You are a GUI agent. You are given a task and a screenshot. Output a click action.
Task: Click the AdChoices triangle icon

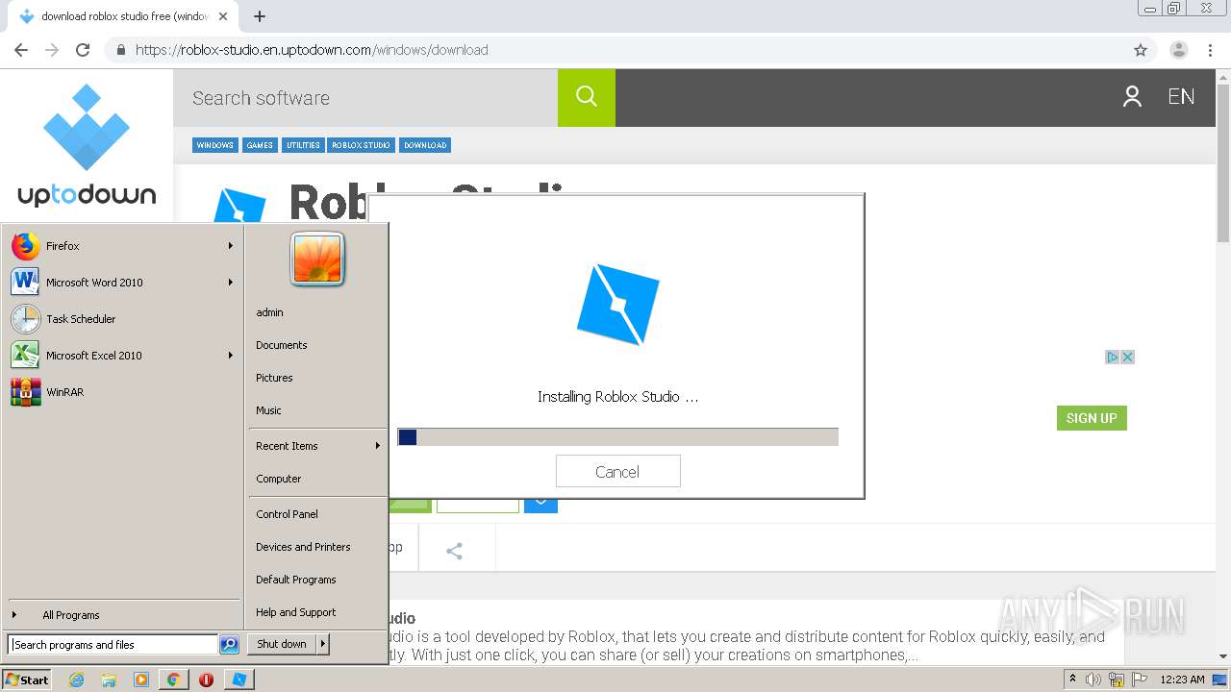pos(1112,357)
